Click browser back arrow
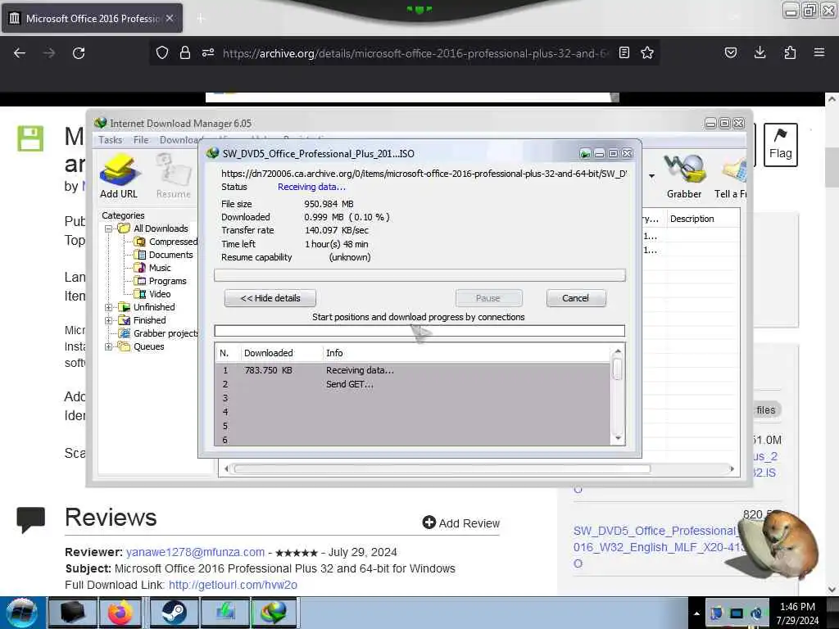The image size is (839, 629). tap(20, 53)
